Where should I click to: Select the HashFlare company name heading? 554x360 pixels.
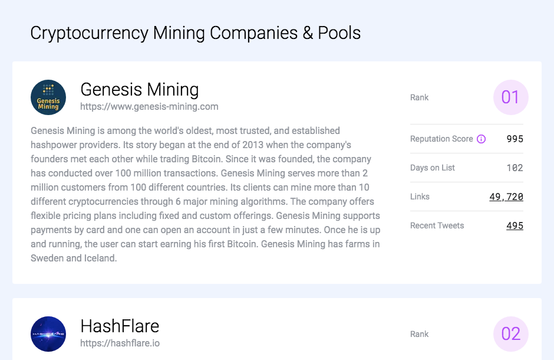click(120, 326)
